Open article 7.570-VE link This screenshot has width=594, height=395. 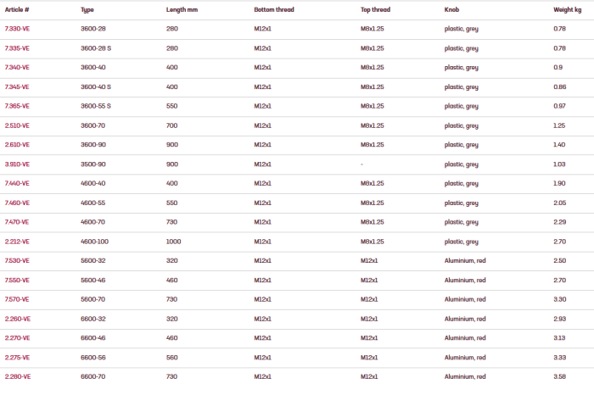click(18, 299)
